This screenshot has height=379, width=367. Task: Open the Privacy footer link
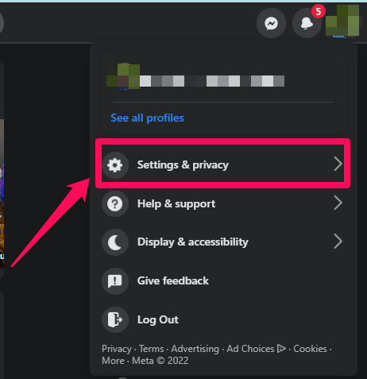tap(117, 349)
